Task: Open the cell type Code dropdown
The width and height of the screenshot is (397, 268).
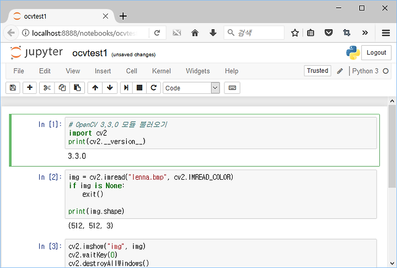Action: [191, 88]
